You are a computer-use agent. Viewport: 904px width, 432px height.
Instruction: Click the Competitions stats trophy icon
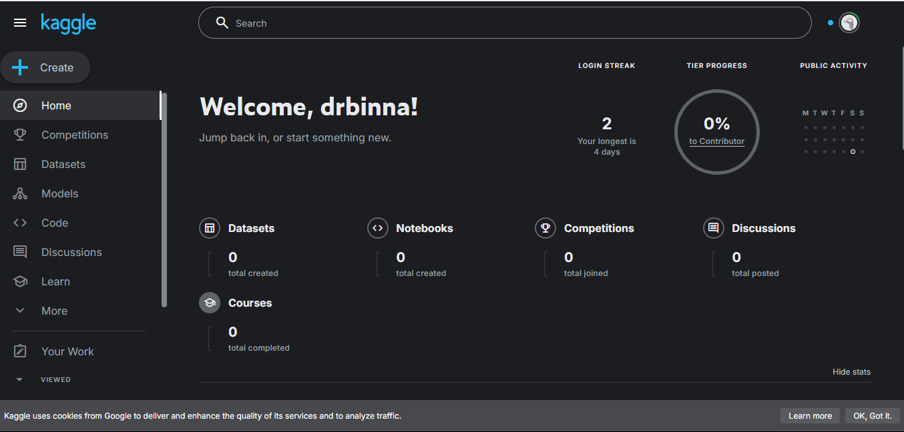tap(545, 228)
